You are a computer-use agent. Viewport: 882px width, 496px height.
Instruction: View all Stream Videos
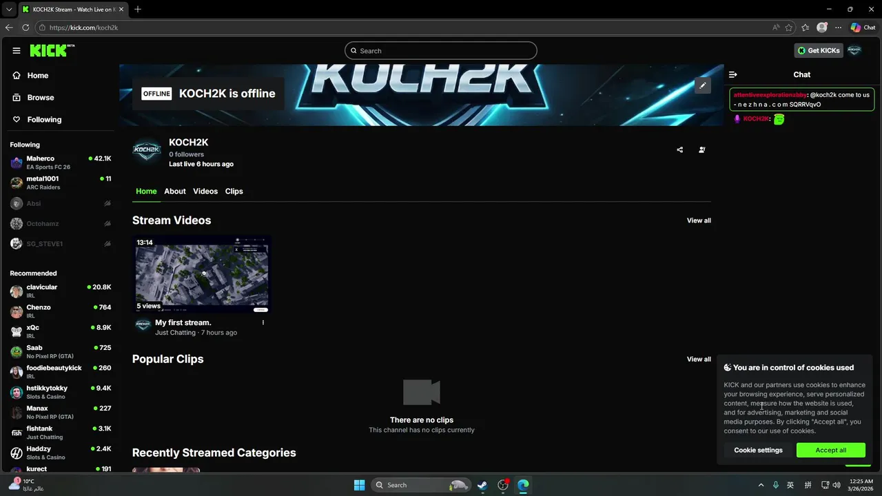pos(699,220)
